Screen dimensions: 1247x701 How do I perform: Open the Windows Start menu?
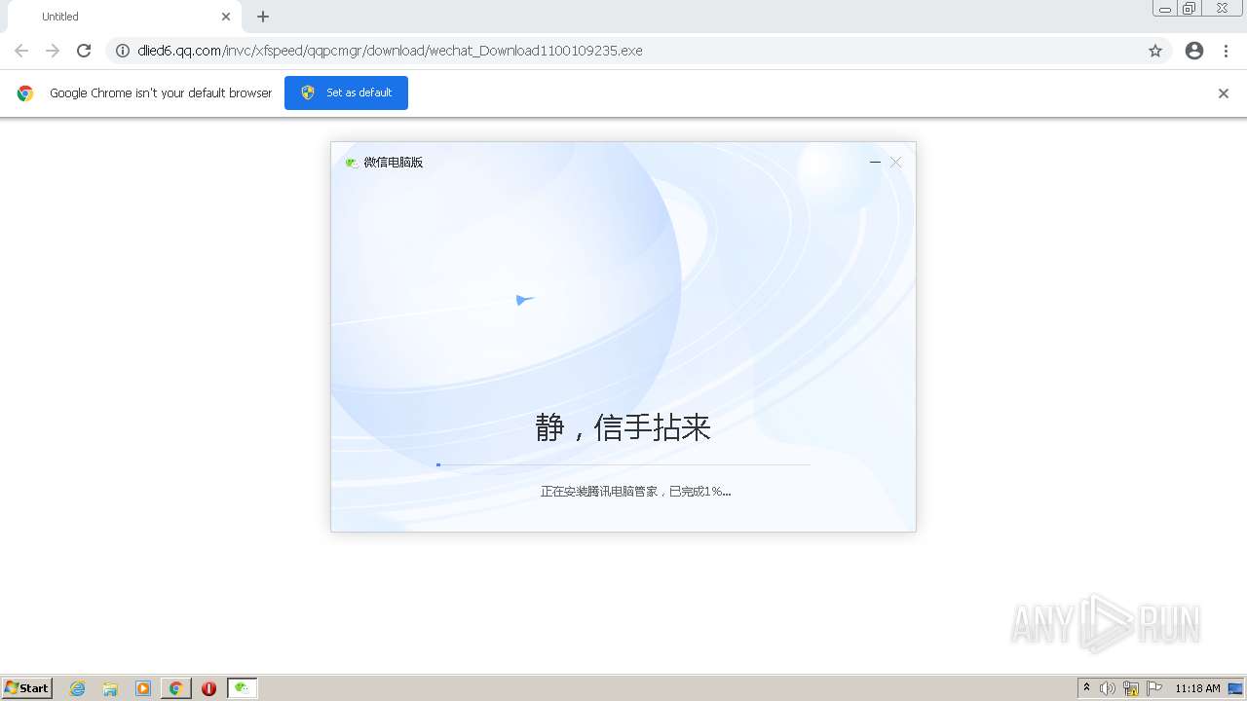pos(27,688)
